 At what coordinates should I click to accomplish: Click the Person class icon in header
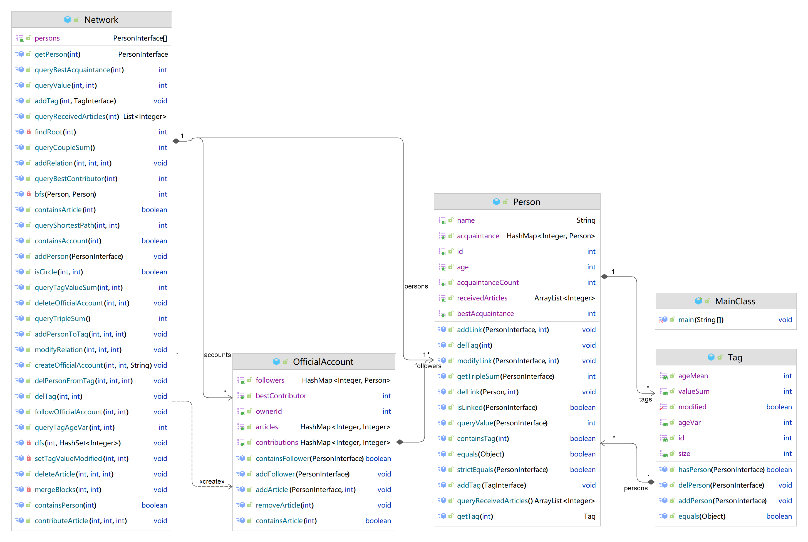[x=496, y=202]
